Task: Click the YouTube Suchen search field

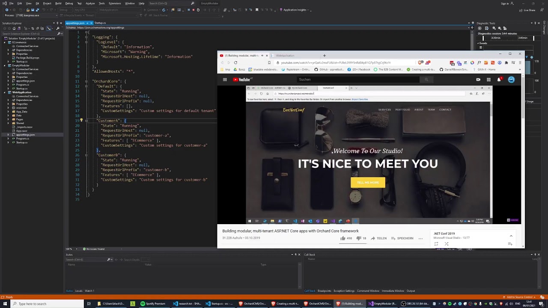Action: point(358,80)
